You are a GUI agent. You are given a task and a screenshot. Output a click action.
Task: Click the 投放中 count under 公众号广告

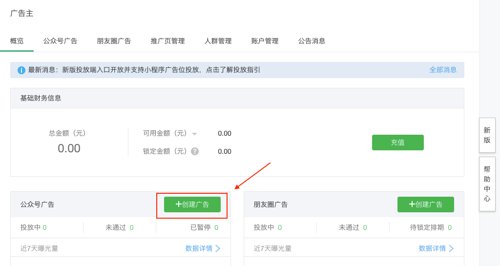pos(44,227)
